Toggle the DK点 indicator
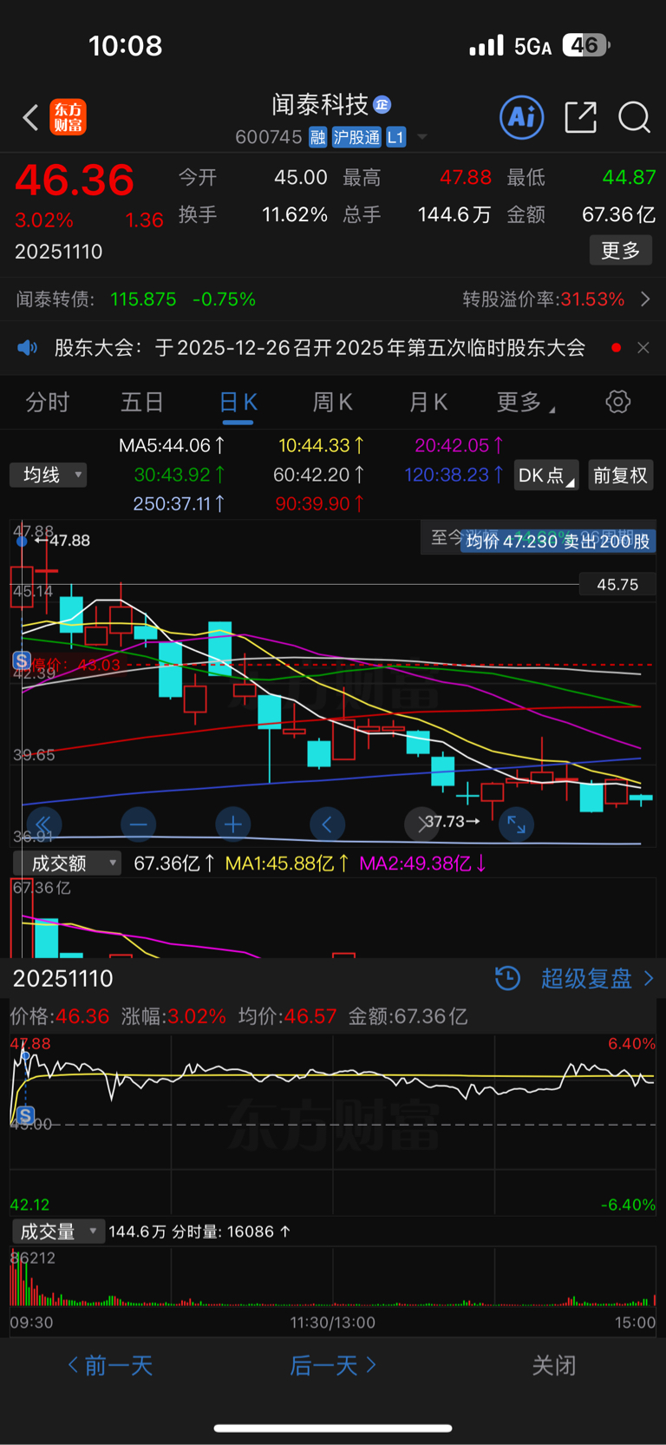The image size is (666, 1445). click(546, 475)
